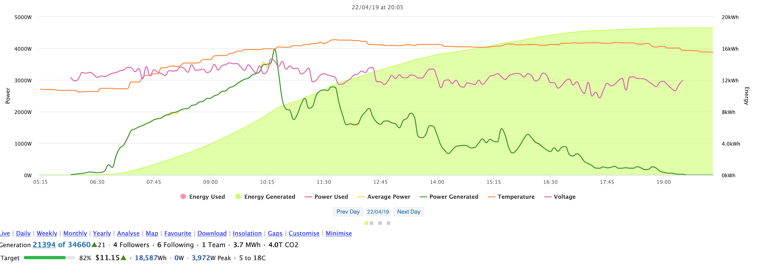
Task: Click the 5 to 18C temperature range text
Action: click(252, 258)
